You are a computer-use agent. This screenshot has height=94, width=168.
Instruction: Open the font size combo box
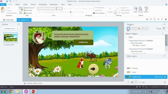pyautogui.click(x=60, y=9)
